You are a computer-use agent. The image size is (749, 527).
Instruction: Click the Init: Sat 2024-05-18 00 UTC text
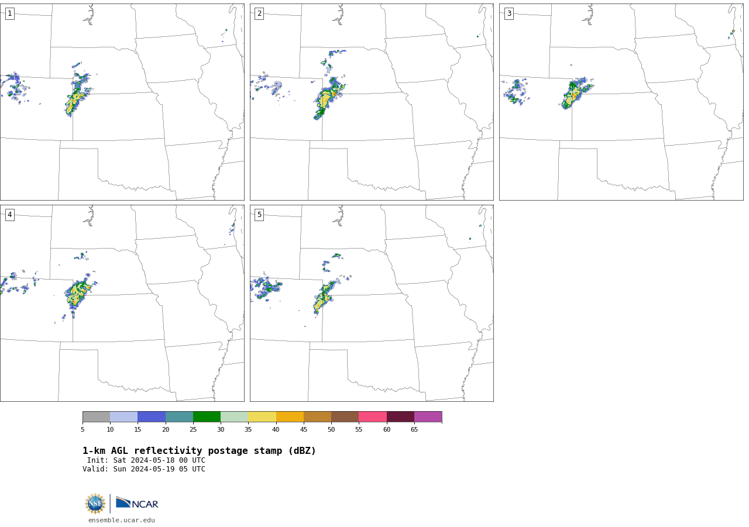click(x=146, y=460)
